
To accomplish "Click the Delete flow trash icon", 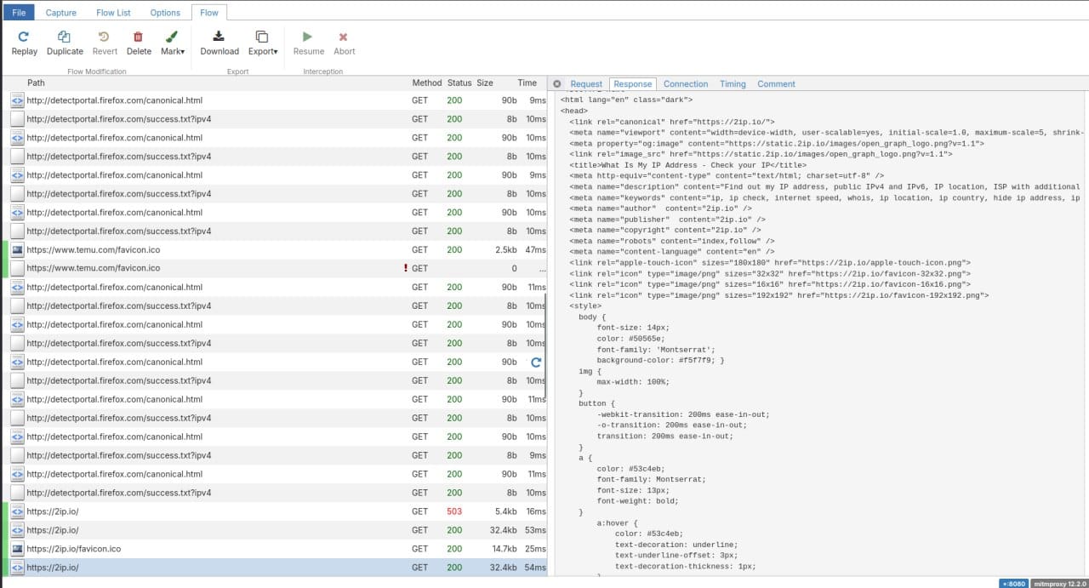I will tap(139, 37).
